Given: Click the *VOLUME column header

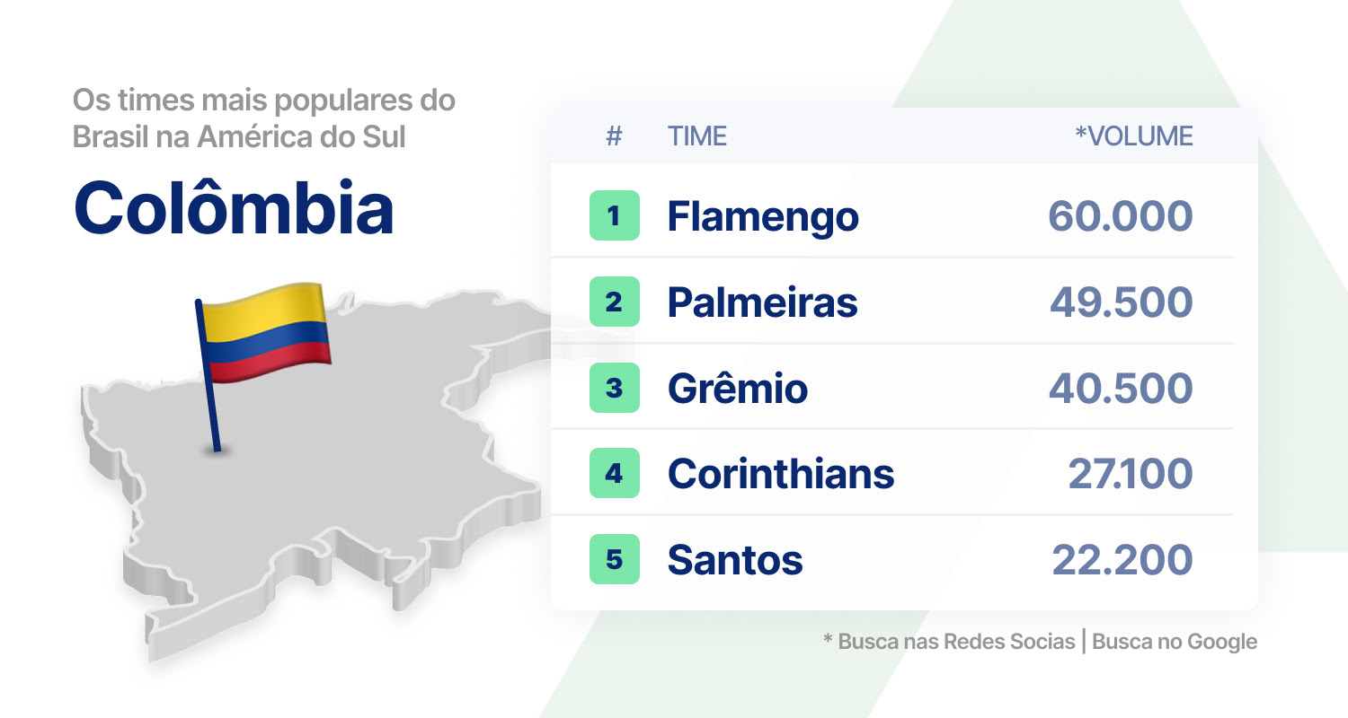Looking at the screenshot, I should pos(1134,136).
